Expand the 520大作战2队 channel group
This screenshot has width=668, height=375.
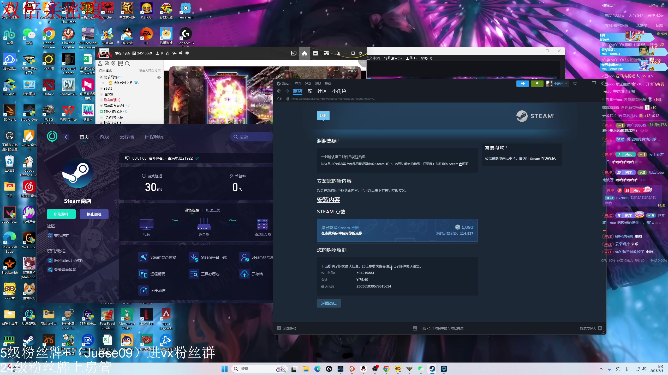pos(101,111)
